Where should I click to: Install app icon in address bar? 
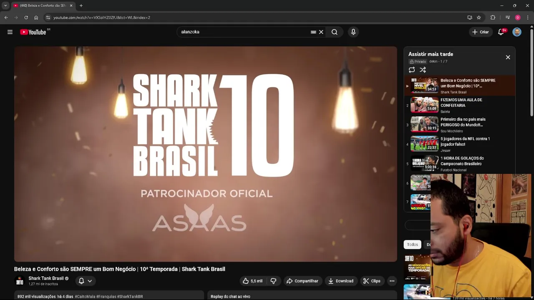[x=470, y=17]
